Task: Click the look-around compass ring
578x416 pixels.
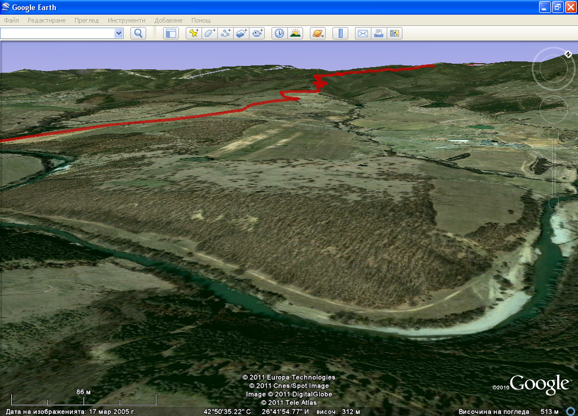Action: 553,68
